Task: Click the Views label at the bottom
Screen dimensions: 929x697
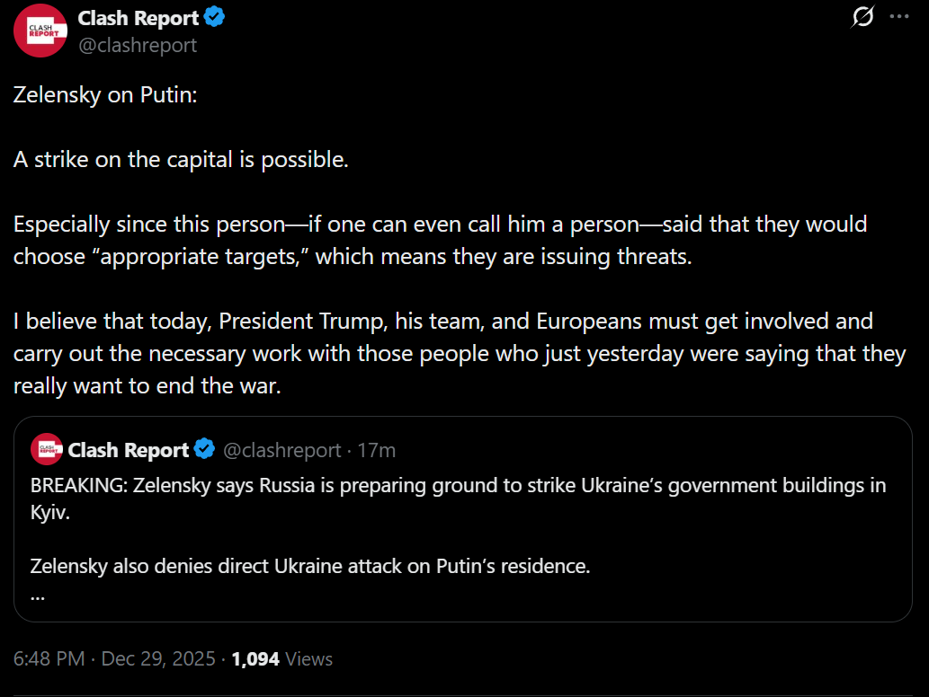Action: coord(309,658)
